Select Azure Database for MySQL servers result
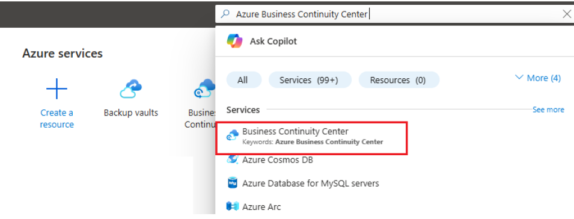The width and height of the screenshot is (574, 219). [310, 183]
